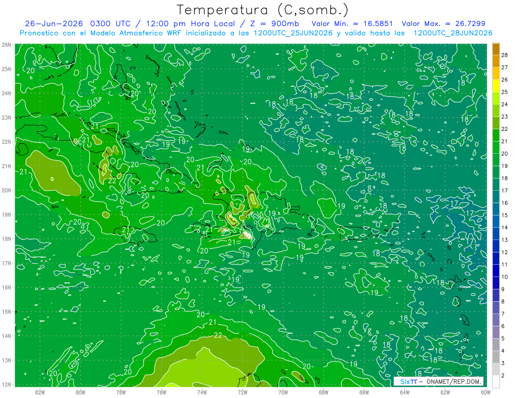Click the "1200UTC_25JUN2026" initialization time
516x398 pixels.
293,33
